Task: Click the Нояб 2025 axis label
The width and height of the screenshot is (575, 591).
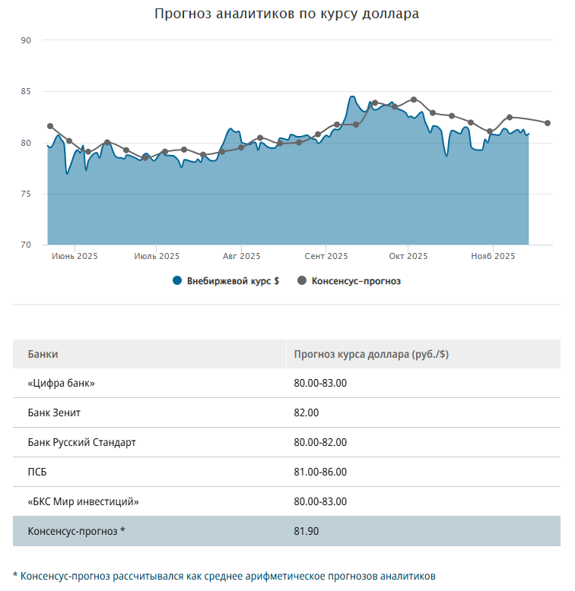Action: 494,257
